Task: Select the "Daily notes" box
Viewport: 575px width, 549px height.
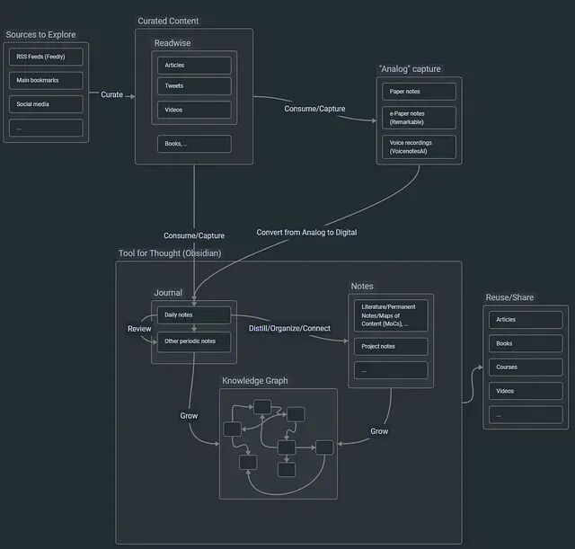Action: tap(194, 315)
